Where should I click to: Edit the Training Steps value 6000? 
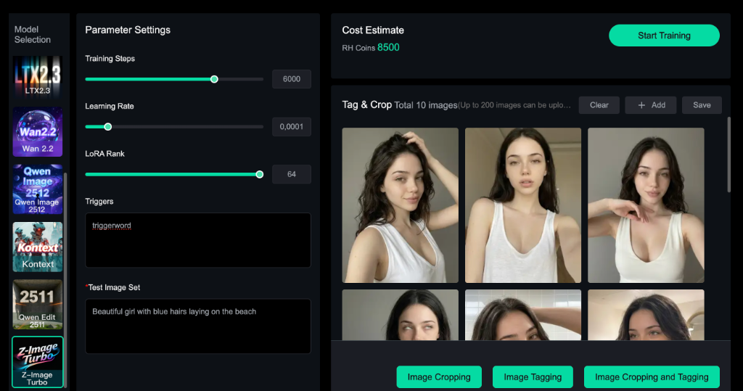[x=292, y=79]
